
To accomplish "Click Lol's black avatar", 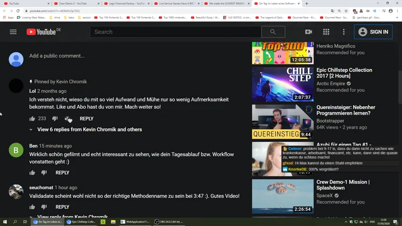I will (x=16, y=86).
